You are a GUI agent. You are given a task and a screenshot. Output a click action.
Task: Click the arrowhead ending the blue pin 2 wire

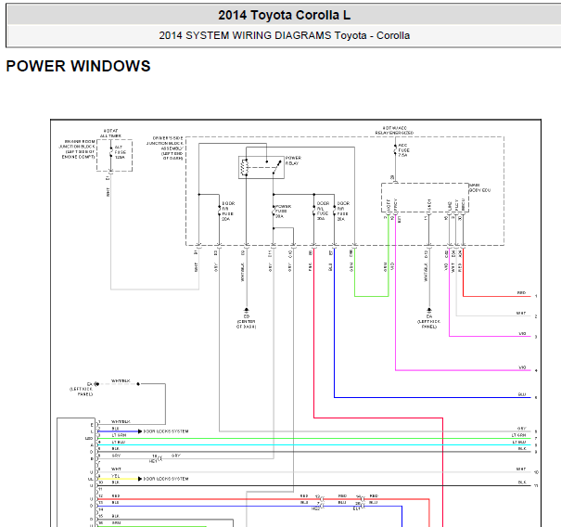(x=140, y=431)
